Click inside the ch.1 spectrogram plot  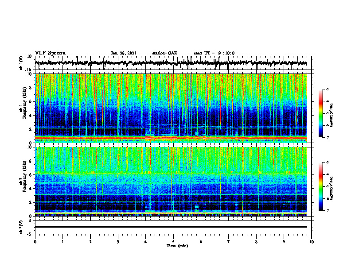(x=171, y=108)
